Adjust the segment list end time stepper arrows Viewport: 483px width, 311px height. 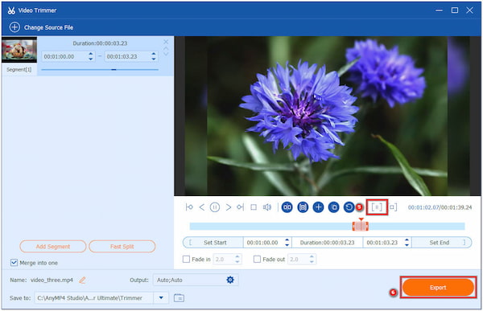[x=154, y=56]
